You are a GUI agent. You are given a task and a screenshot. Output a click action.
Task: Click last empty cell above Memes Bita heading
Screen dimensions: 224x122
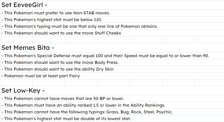point(210,40)
